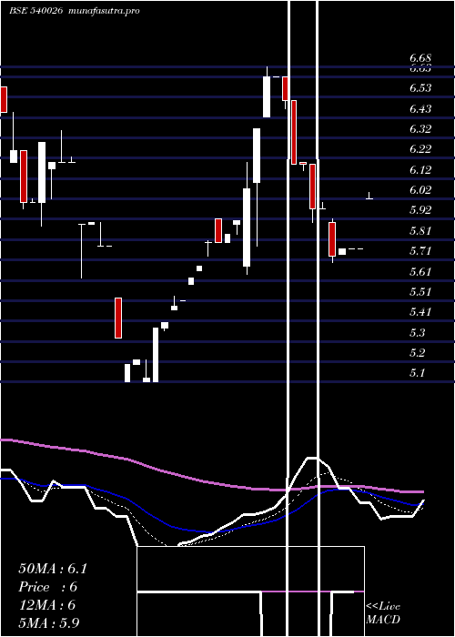
Task: Click the pink 50MA line
Action: click(x=211, y=482)
